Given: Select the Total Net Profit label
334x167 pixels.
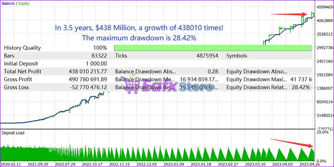Looking at the screenshot, I should coord(23,71).
